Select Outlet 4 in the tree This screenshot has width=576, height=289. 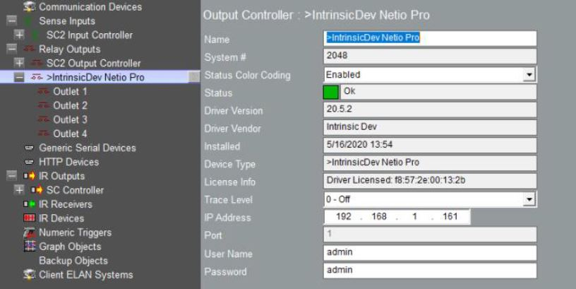pos(70,134)
